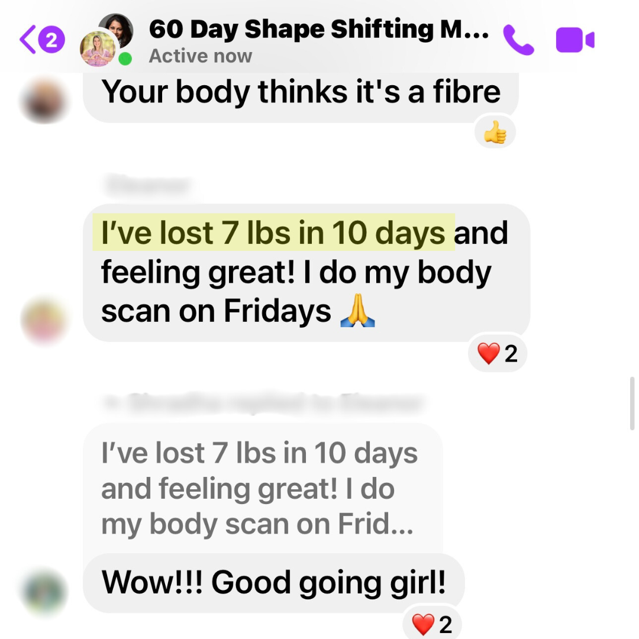Open the blurred avatar beside fibre message
The width and height of the screenshot is (639, 639).
pos(44,102)
